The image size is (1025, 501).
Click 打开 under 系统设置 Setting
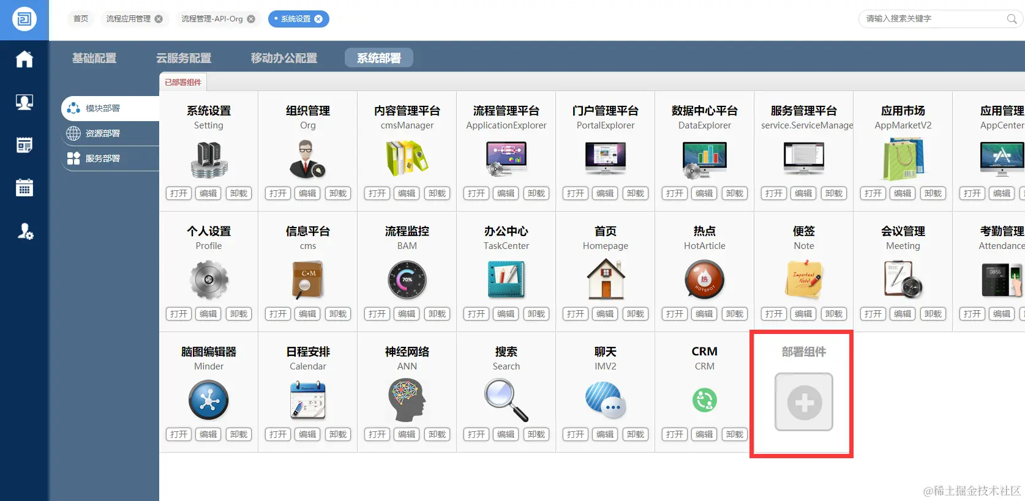(179, 193)
